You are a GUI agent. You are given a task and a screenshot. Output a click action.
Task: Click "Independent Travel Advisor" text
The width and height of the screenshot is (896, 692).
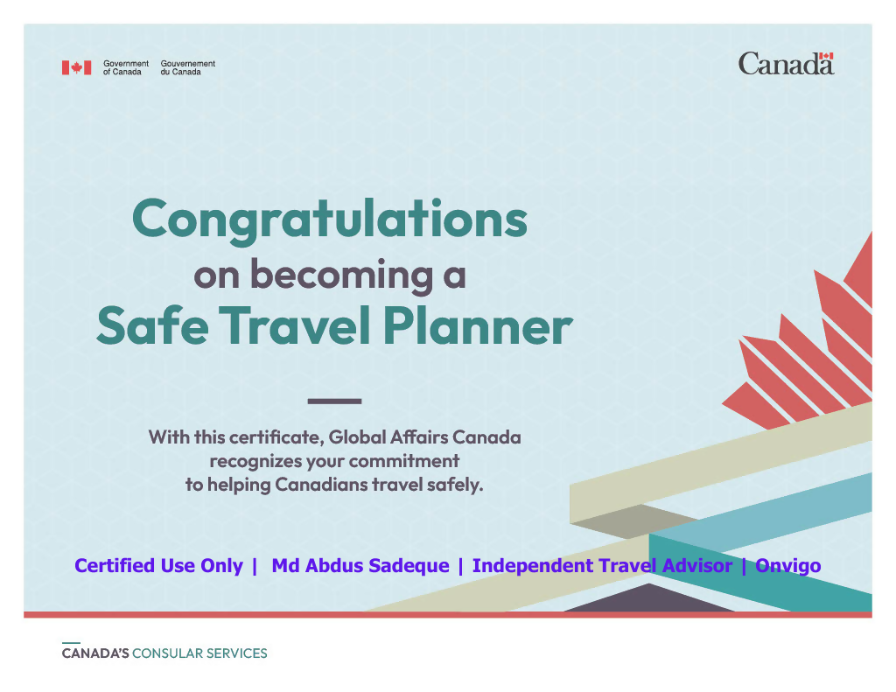point(602,566)
